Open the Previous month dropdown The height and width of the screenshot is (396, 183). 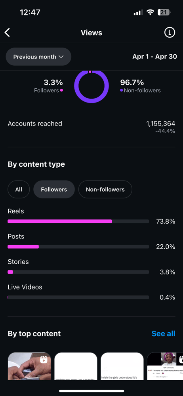click(x=38, y=57)
